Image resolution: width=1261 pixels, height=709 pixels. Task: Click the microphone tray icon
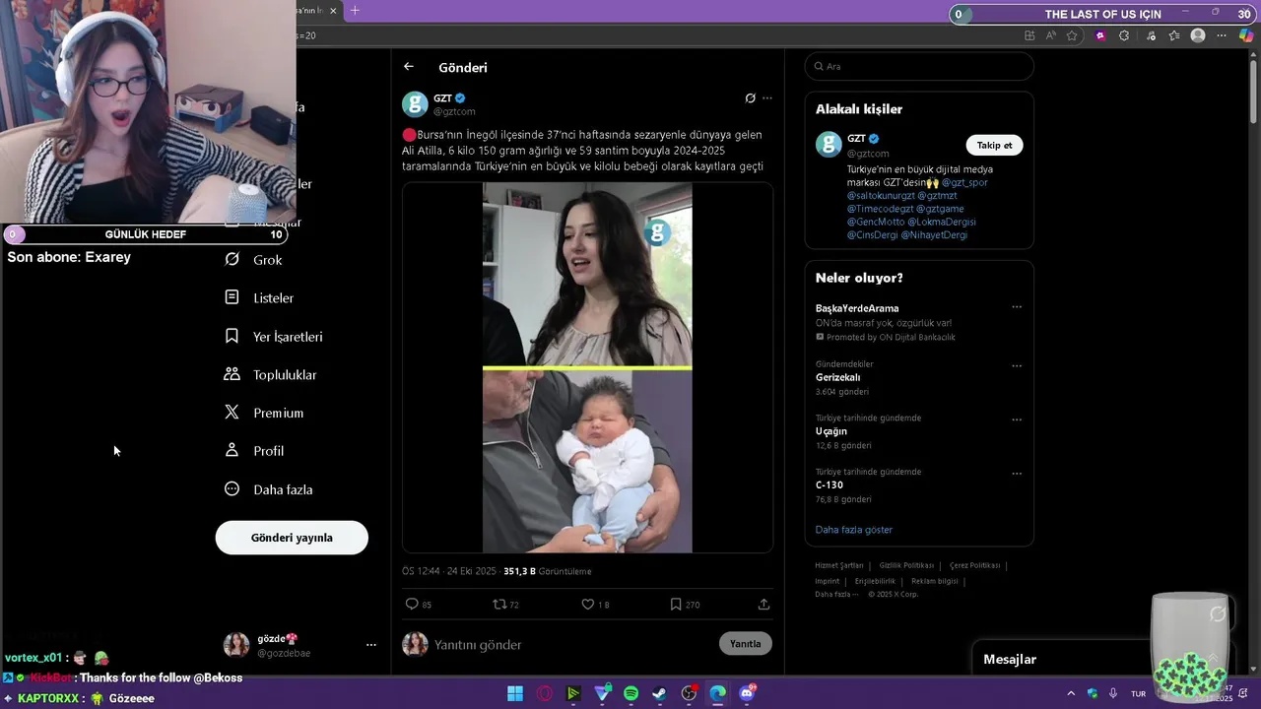pos(1113,693)
